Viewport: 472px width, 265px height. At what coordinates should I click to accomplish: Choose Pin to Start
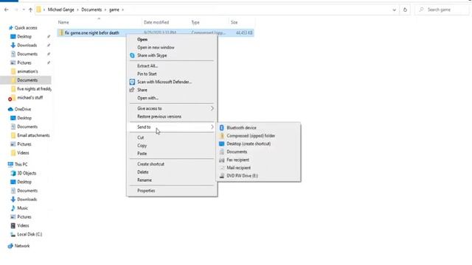pyautogui.click(x=147, y=74)
